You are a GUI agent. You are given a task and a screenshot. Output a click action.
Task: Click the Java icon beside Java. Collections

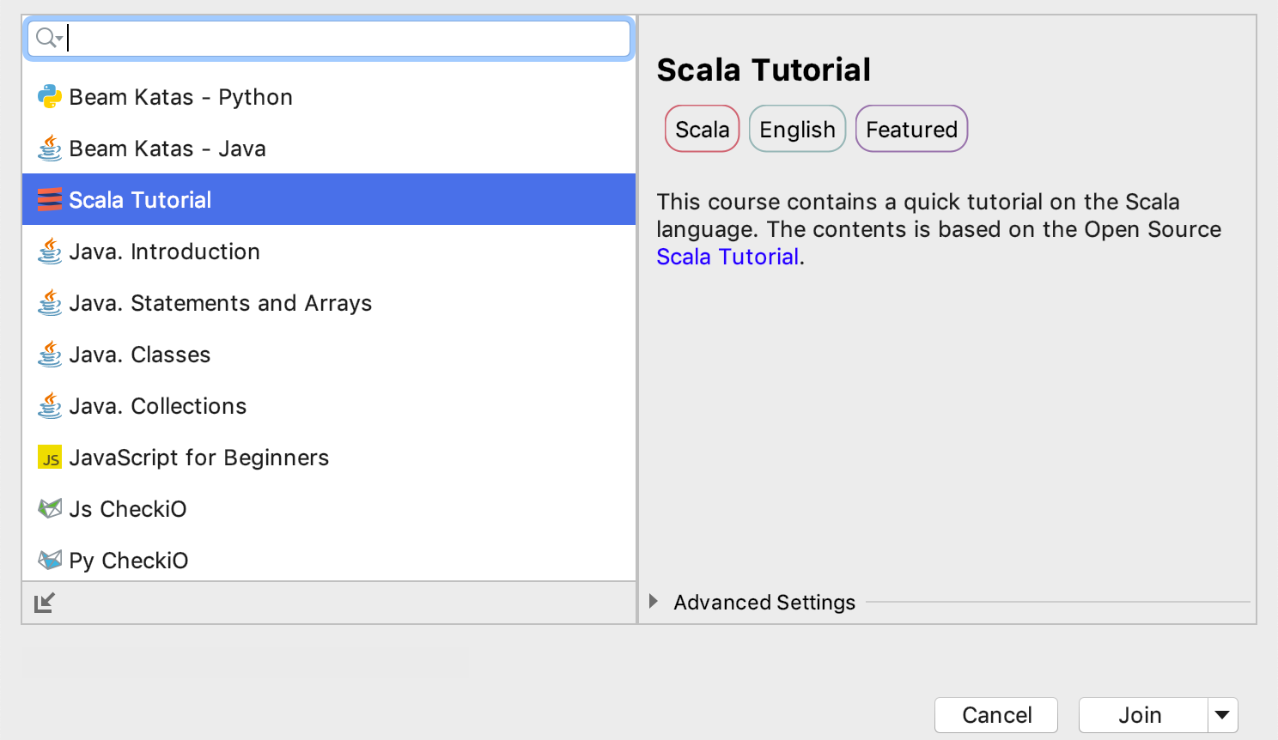50,405
